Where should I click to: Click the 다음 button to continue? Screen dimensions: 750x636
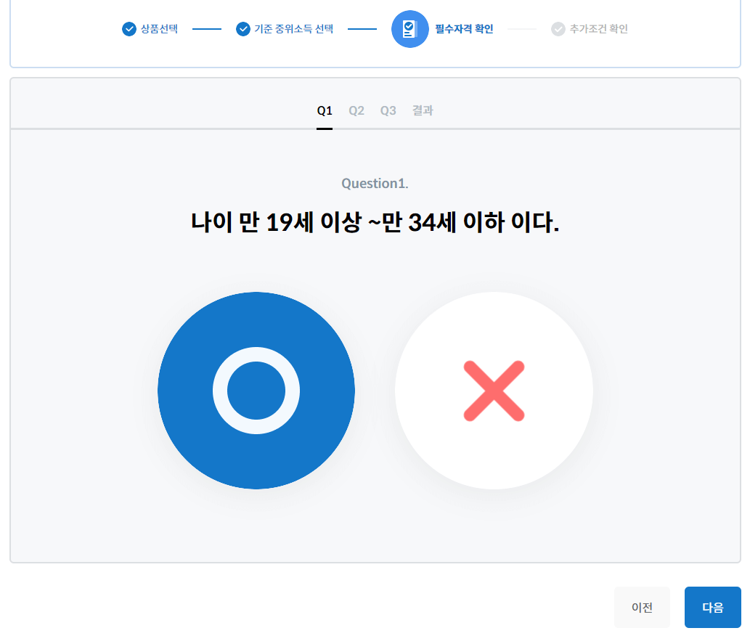pos(712,607)
